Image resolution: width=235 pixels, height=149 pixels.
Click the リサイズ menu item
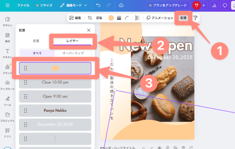[44, 5]
